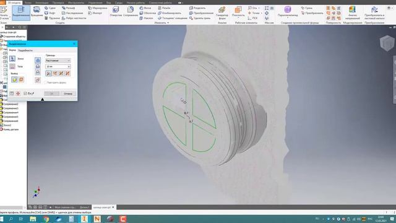This screenshot has width=396, height=223.
Task: Click the Тела solids selector in dialog
Action: (12, 66)
